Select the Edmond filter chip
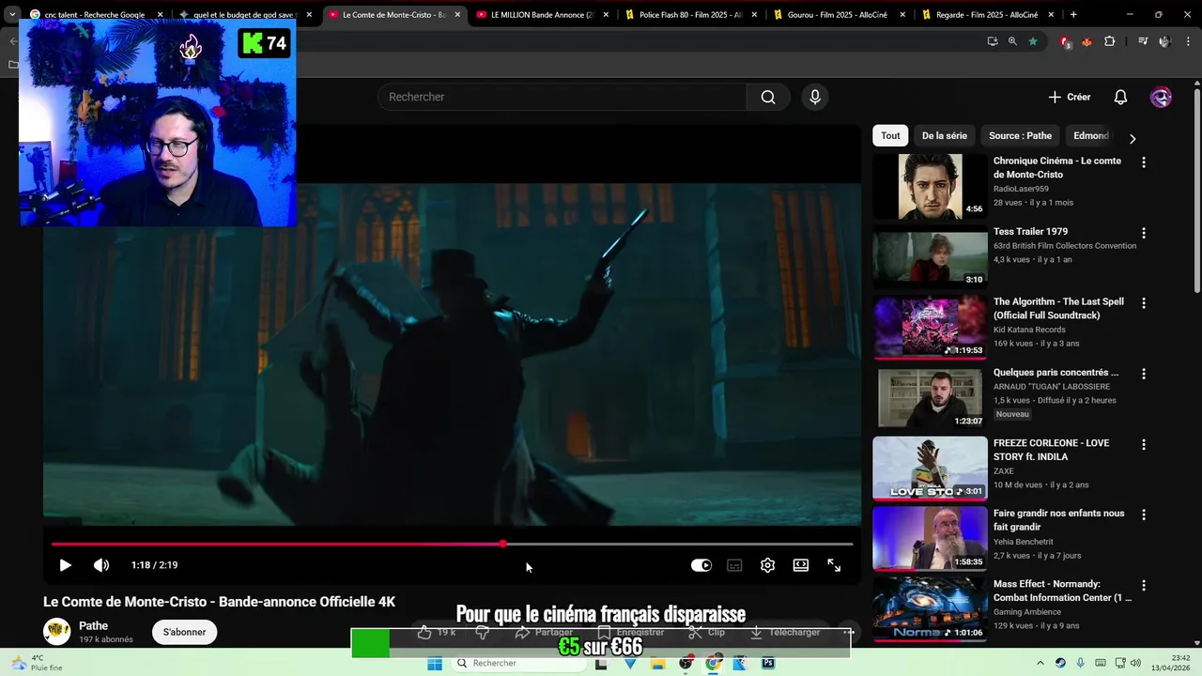 click(1091, 135)
